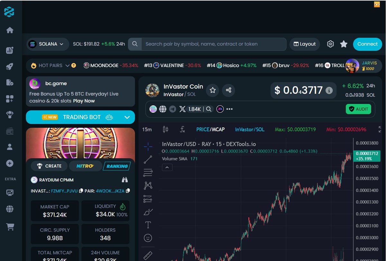Open the globe sidebar icon
The height and width of the screenshot is (261, 386).
[10, 209]
